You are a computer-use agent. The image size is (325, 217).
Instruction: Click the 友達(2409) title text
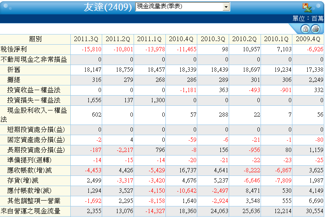point(108,7)
